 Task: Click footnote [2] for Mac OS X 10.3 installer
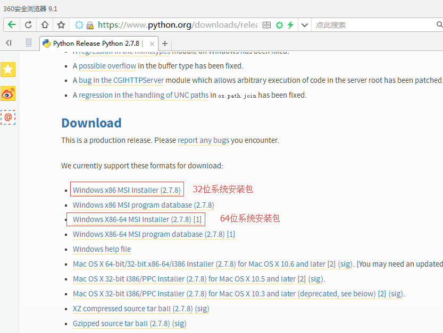tap(382, 294)
